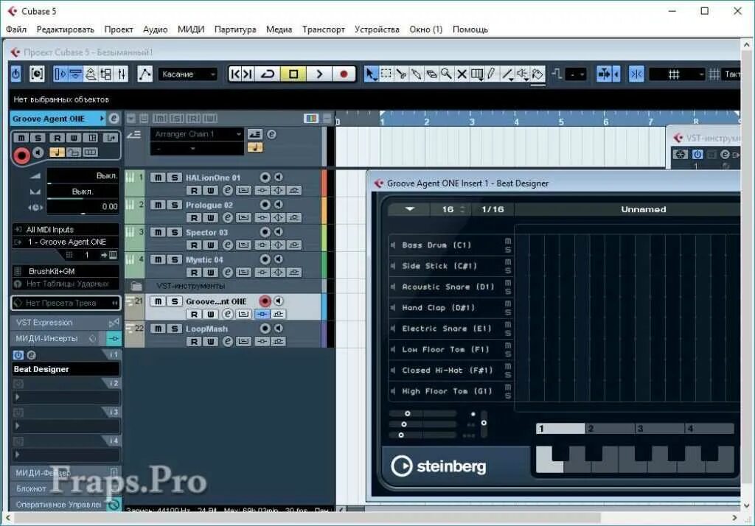Select the Play speaker tool
Screen dimensions: 755x526
tap(522, 74)
